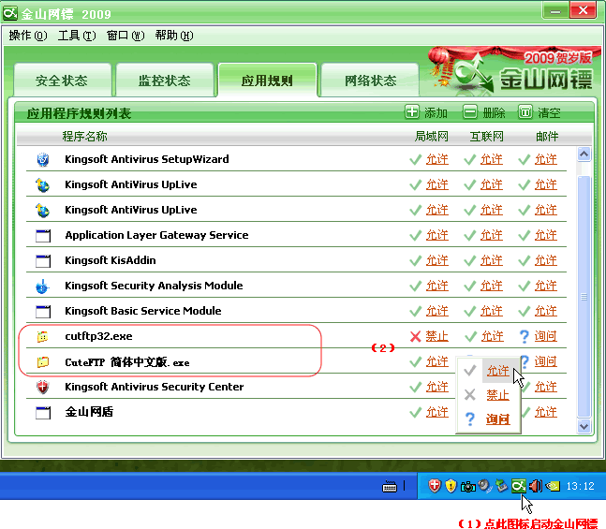Click 局域网 允许 link for Kingsoft Antivirus Security Center
606x529 pixels.
[x=437, y=387]
